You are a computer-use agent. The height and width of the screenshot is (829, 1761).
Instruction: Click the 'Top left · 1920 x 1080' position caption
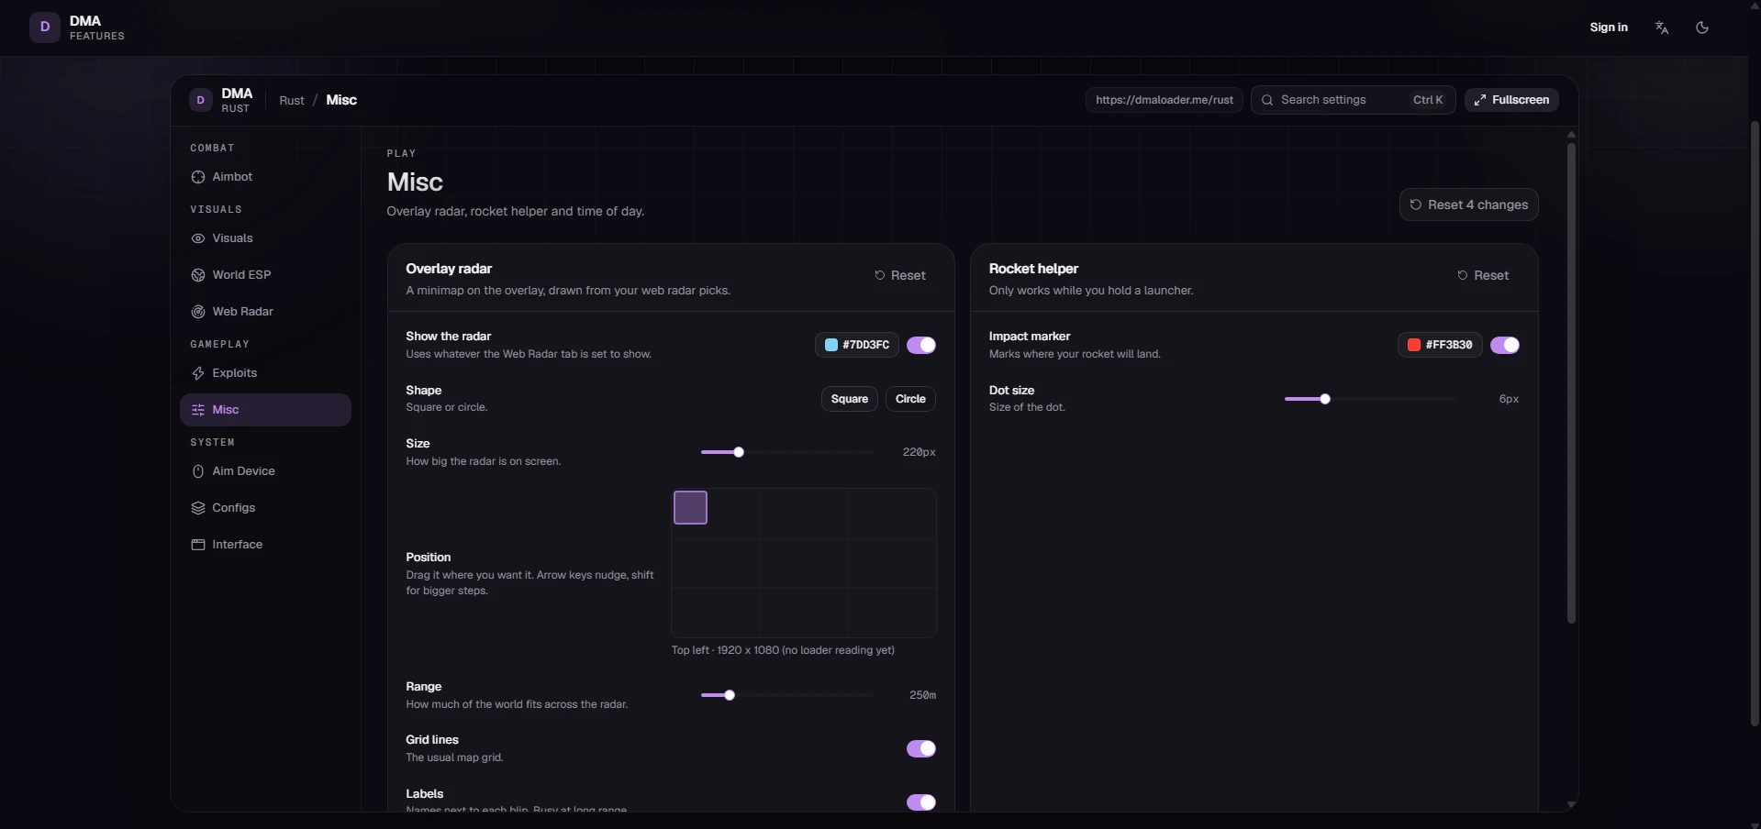(783, 650)
